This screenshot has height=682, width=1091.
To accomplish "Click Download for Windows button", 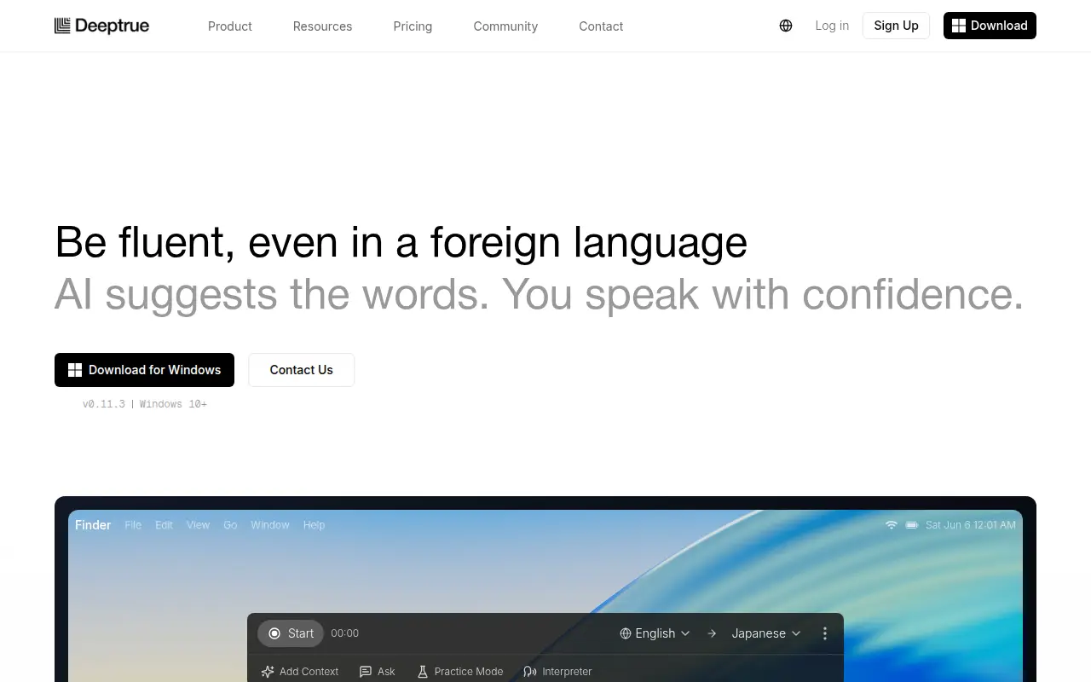I will click(144, 370).
